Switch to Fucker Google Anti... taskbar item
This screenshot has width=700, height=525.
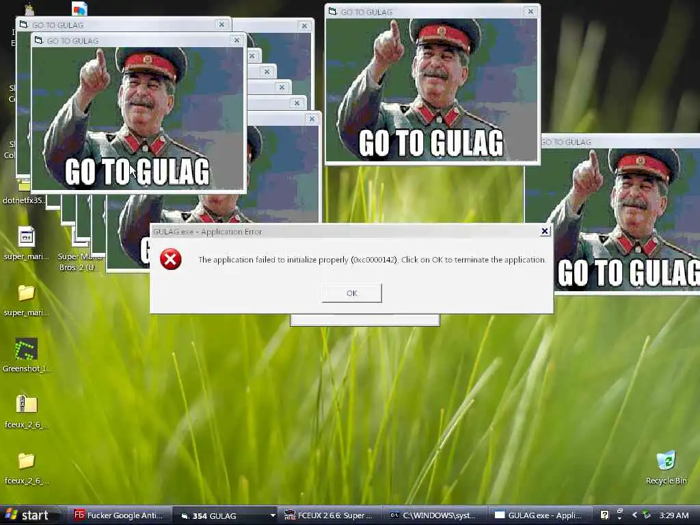tap(119, 515)
